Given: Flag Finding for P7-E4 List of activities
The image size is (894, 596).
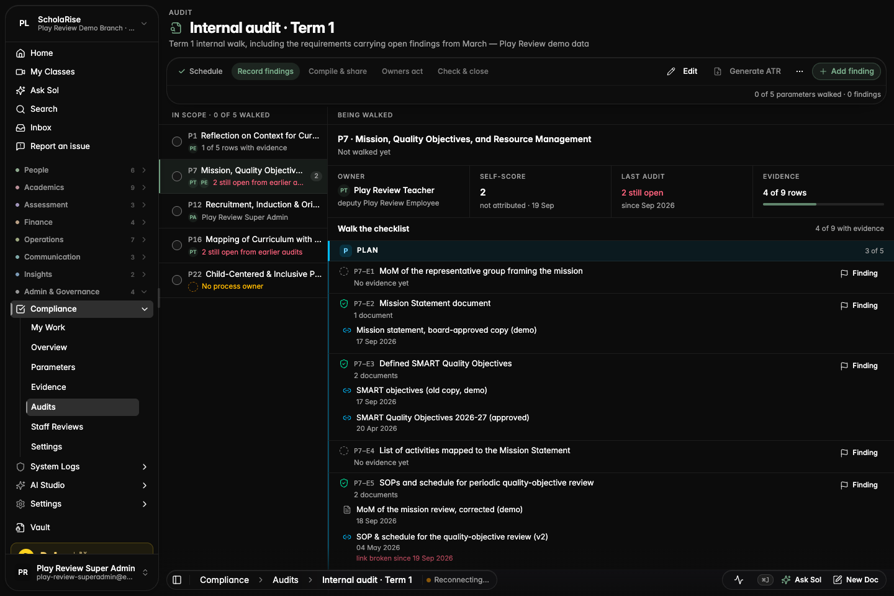Looking at the screenshot, I should [859, 453].
